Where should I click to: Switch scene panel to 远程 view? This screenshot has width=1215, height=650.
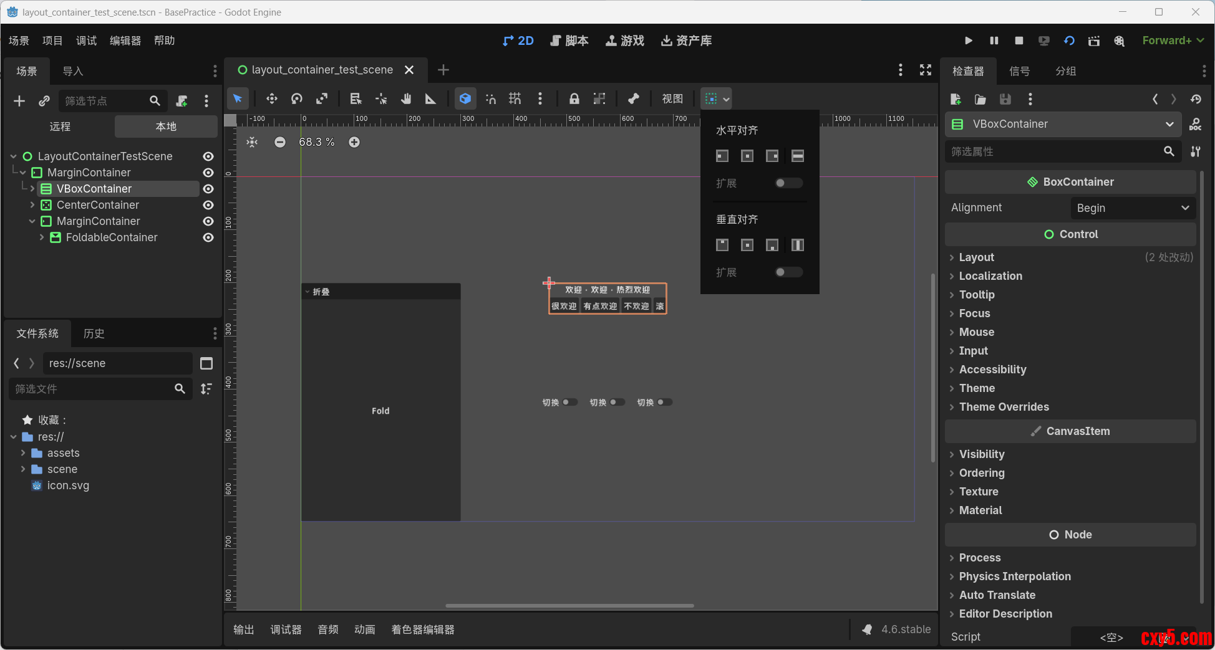coord(60,126)
